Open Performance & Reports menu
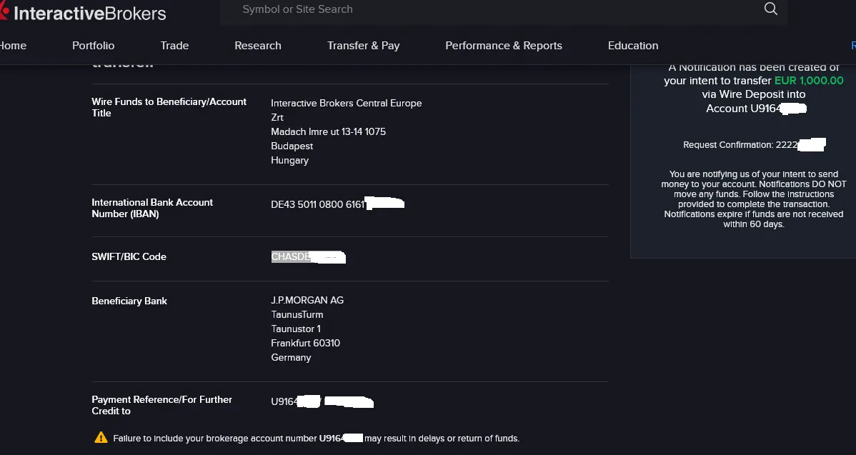856x455 pixels. tap(503, 46)
